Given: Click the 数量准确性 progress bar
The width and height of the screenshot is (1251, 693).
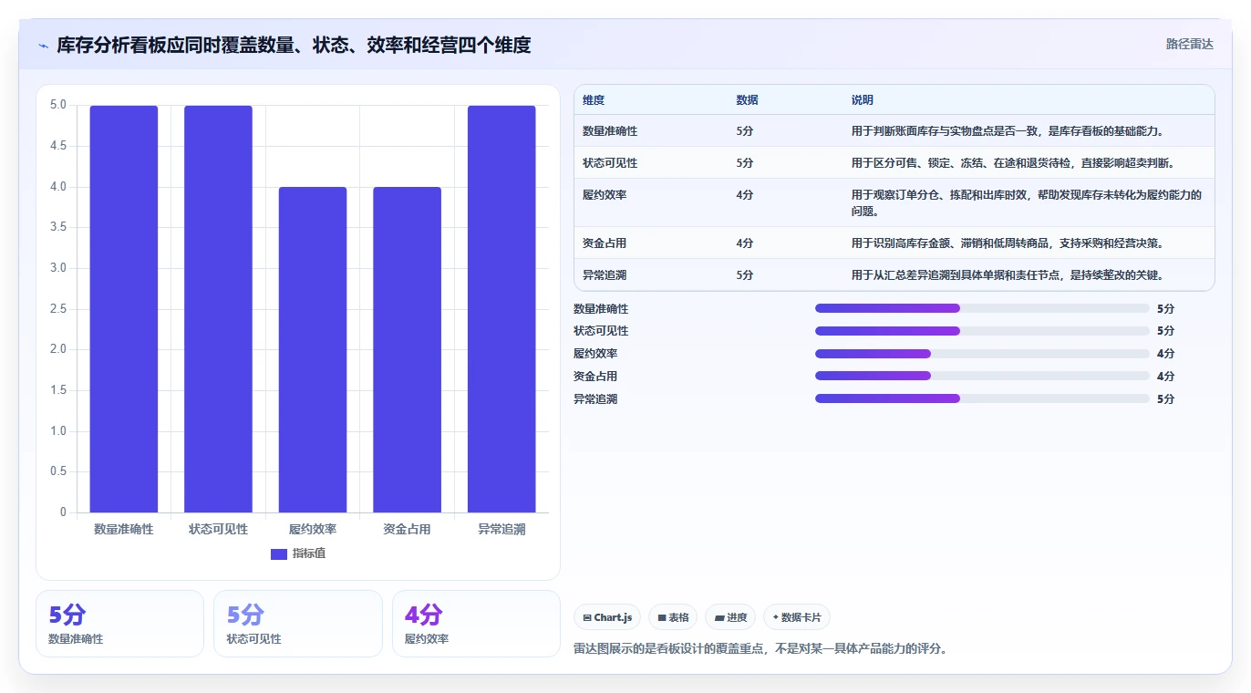Looking at the screenshot, I should point(982,308).
